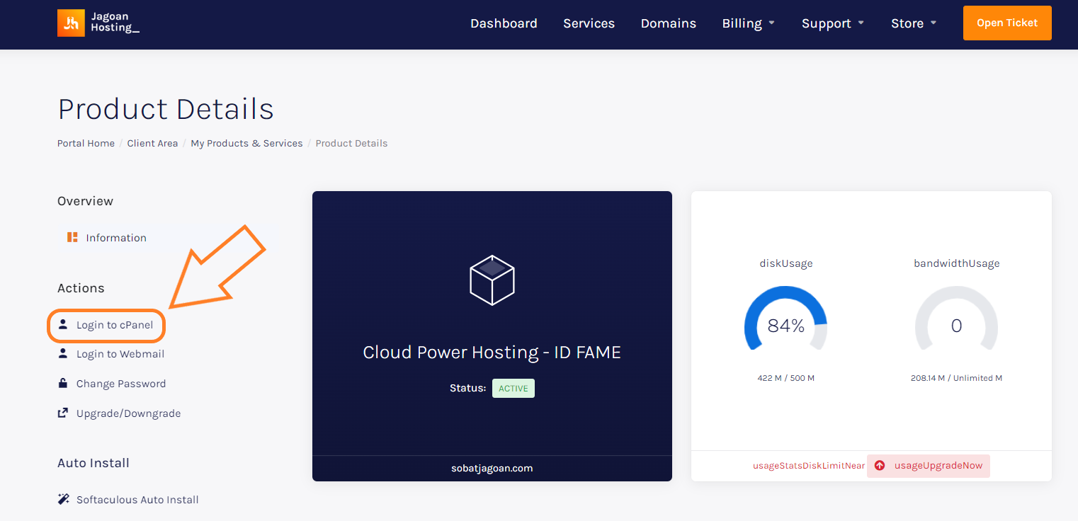Click the cube product icon
This screenshot has height=521, width=1078.
(x=492, y=280)
